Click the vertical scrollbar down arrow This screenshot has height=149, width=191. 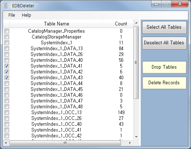136,137
